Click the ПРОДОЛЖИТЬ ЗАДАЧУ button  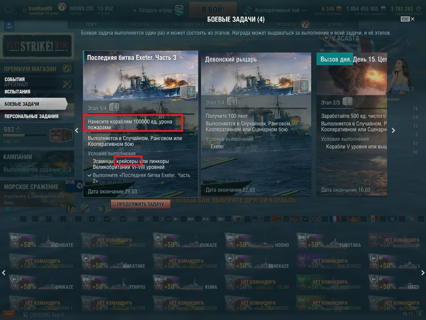point(140,204)
